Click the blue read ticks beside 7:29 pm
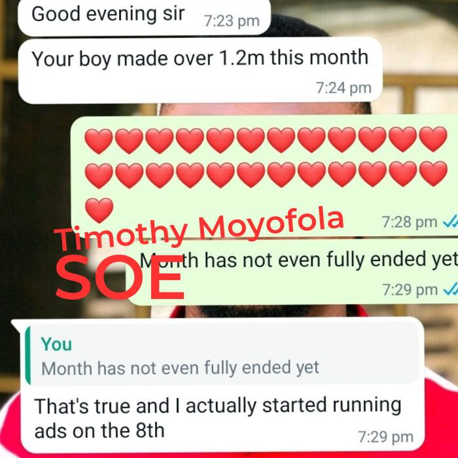 [x=451, y=290]
